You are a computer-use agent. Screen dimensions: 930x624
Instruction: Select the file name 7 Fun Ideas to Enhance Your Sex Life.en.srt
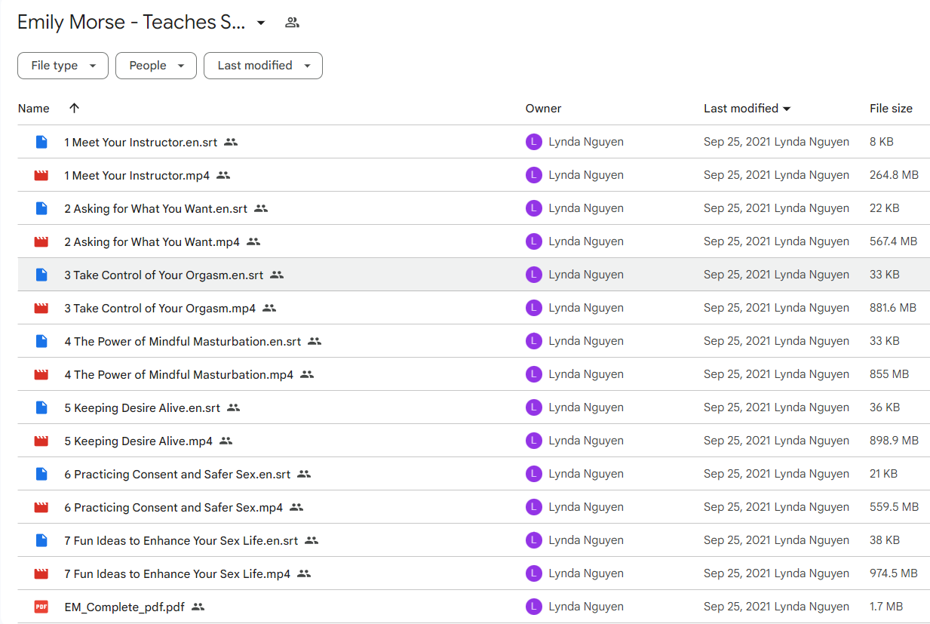(x=182, y=540)
